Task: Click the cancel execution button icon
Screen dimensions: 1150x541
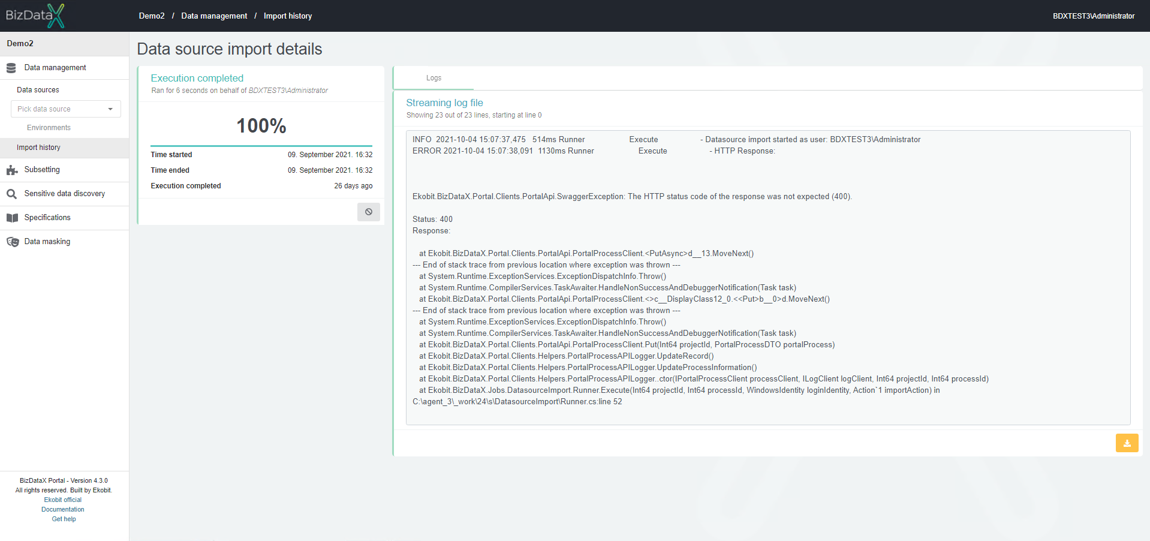Action: (x=369, y=212)
